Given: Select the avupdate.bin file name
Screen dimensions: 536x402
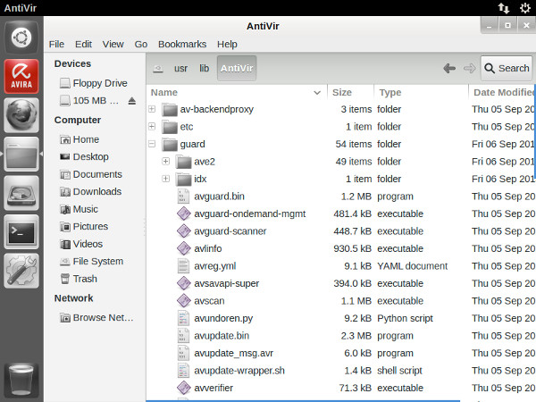Looking at the screenshot, I should pyautogui.click(x=222, y=336).
